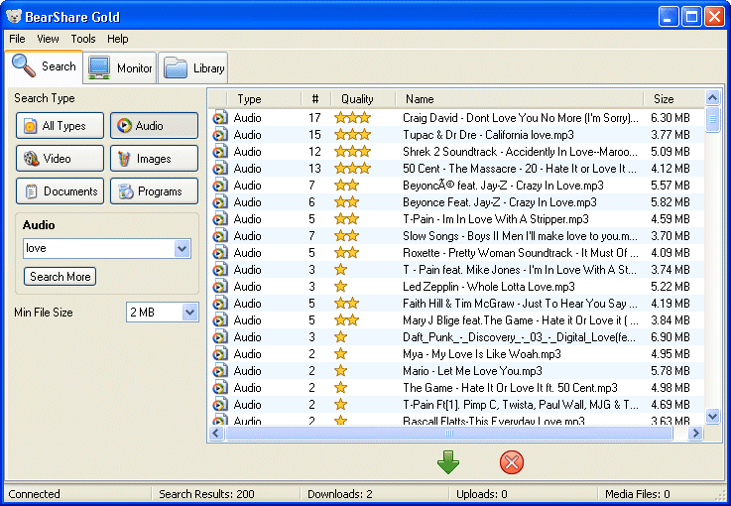Click the vertical scrollbar up arrow

point(712,97)
